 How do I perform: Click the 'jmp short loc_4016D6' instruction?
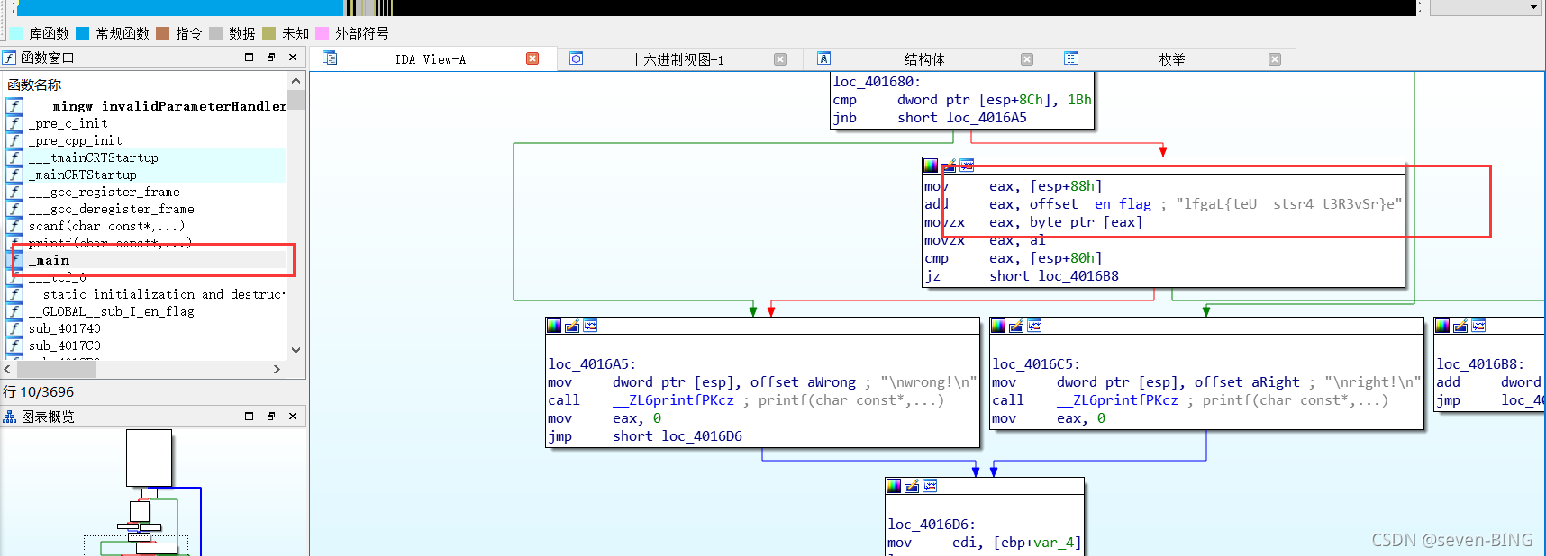pyautogui.click(x=645, y=436)
